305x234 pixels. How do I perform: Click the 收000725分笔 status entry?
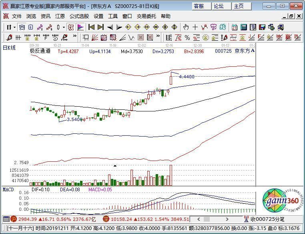click(267, 219)
